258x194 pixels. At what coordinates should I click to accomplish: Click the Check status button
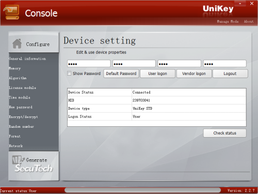click(225, 133)
